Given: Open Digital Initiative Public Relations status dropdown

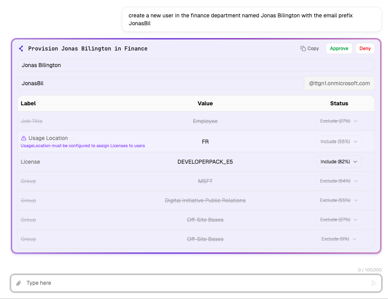Looking at the screenshot, I should [339, 200].
